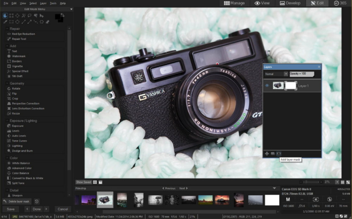Screen dimensions: 352x219
Task: Open the 365 mode tab
Action: (340, 3)
